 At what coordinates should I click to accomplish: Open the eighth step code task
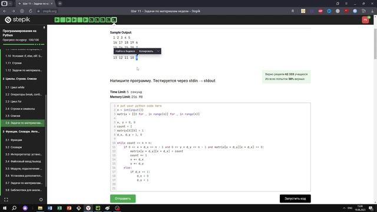click(97, 19)
